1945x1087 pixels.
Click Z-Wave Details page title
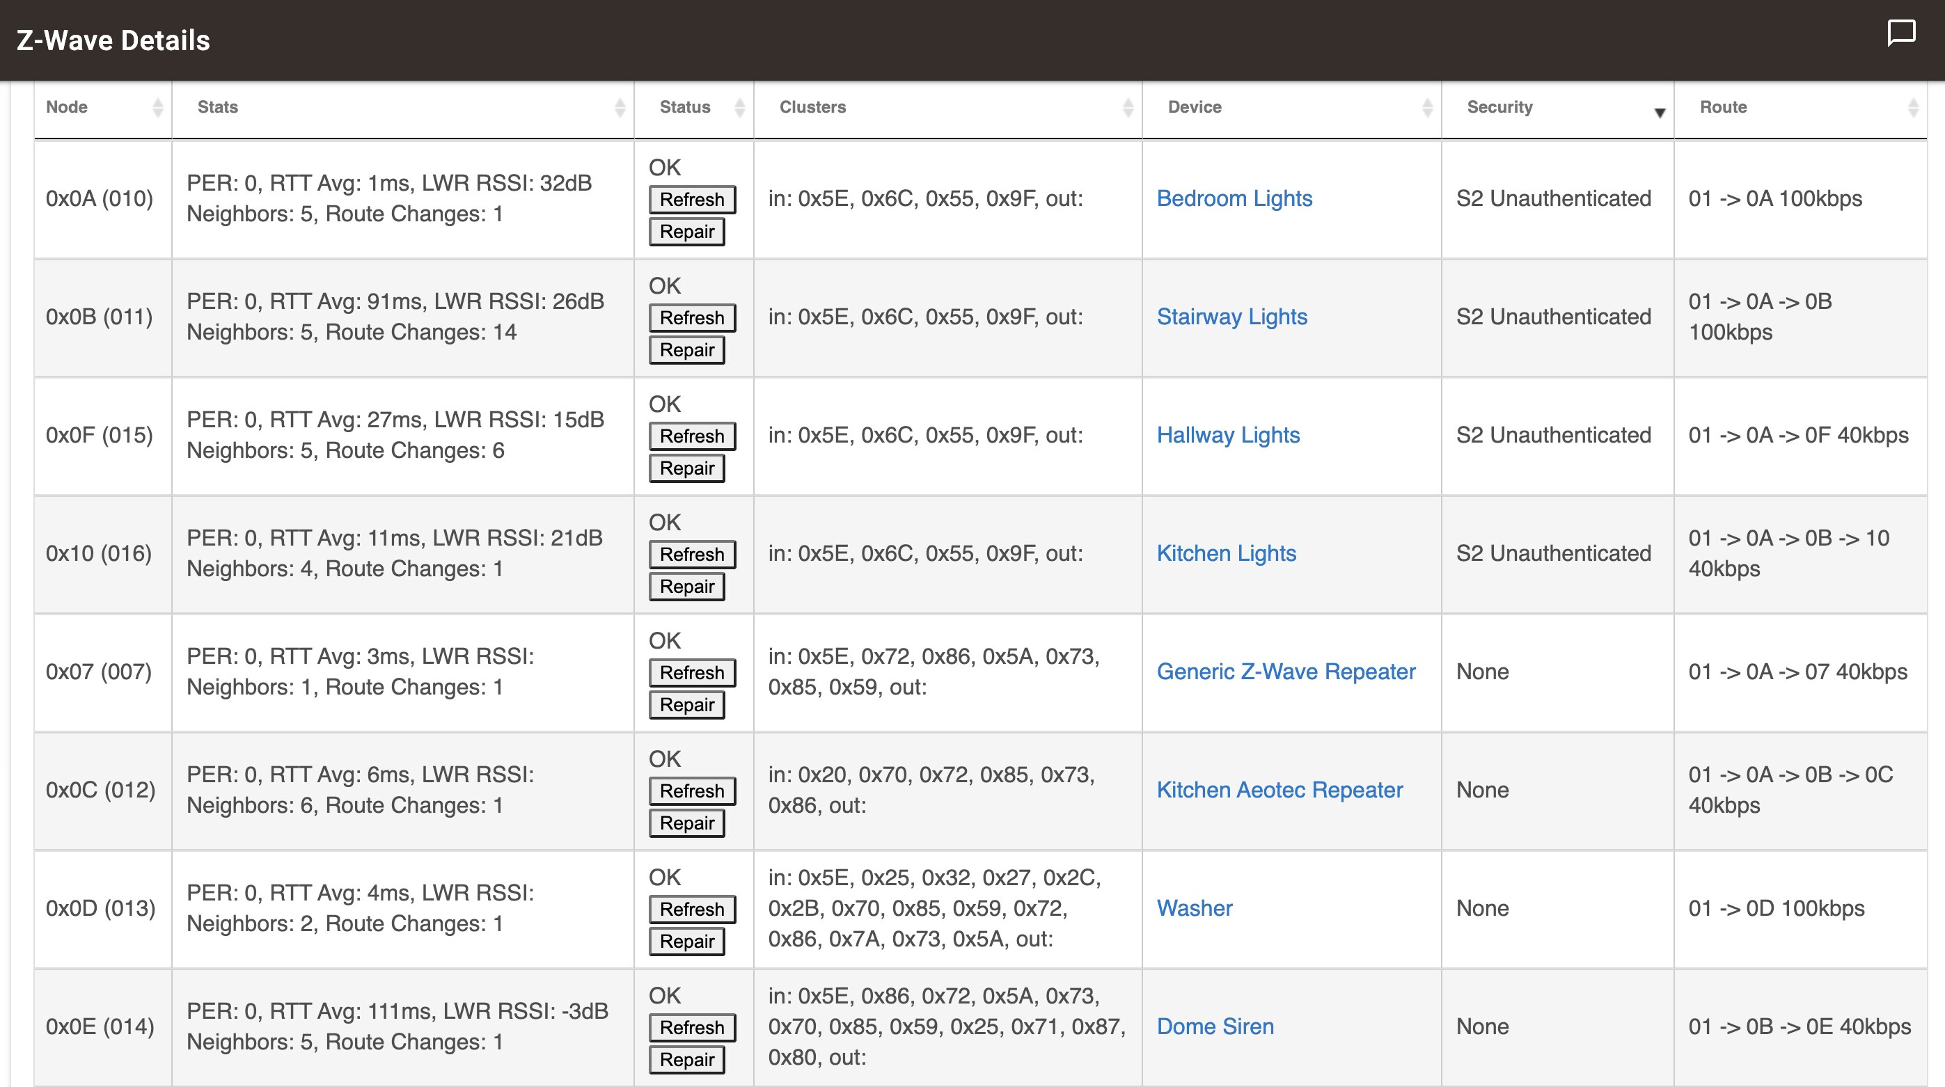click(x=113, y=40)
